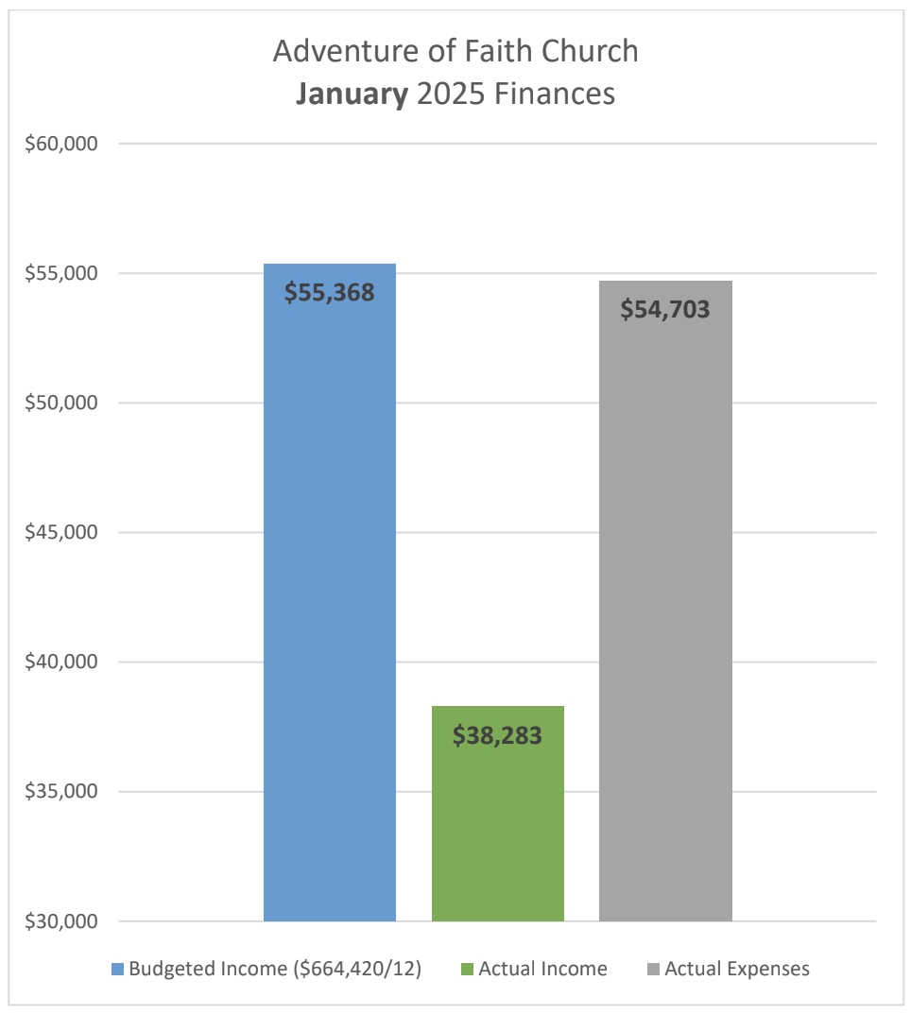Click the gray Actual Expenses bar
911x1015 pixels.
click(665, 614)
